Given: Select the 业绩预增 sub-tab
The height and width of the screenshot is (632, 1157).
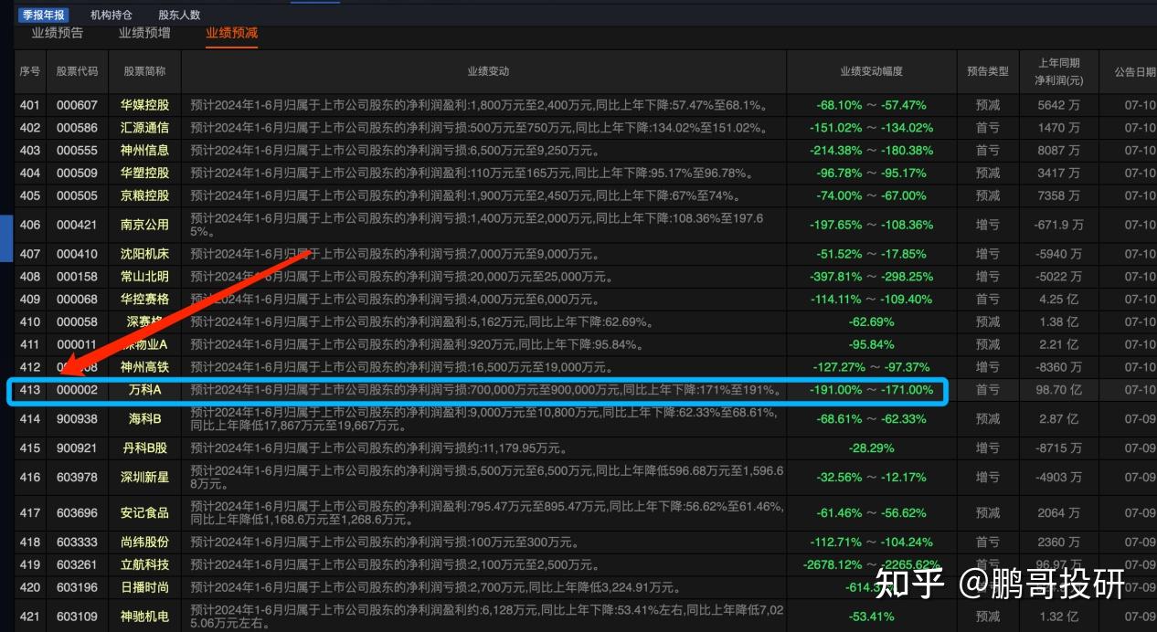Looking at the screenshot, I should click(144, 33).
